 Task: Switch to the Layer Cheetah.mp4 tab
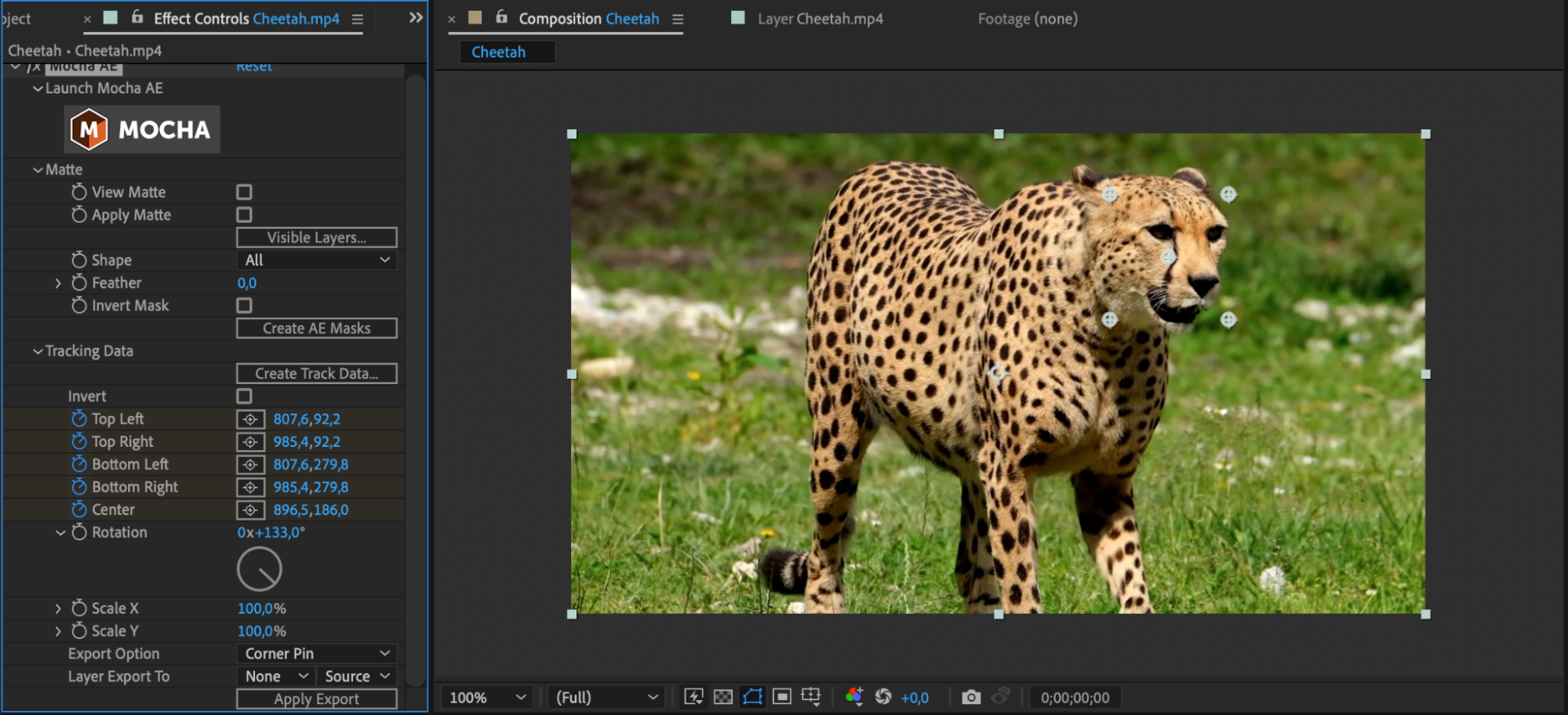(820, 19)
